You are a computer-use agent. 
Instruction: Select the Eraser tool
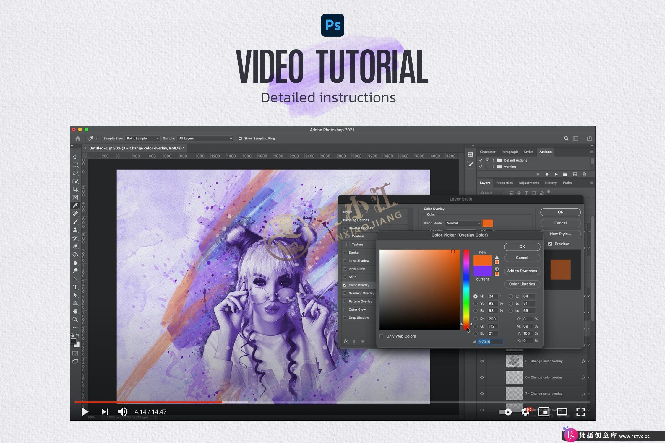[75, 246]
